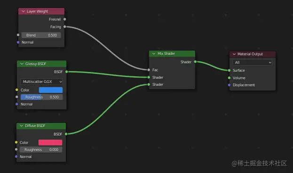Open the All target dropdown in Material Output
Viewport: 293px width, 173px height.
tap(252, 62)
